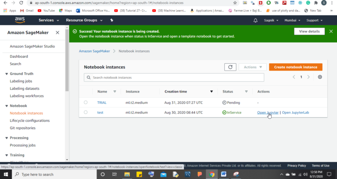Open the Mumbai region dropdown

point(292,21)
